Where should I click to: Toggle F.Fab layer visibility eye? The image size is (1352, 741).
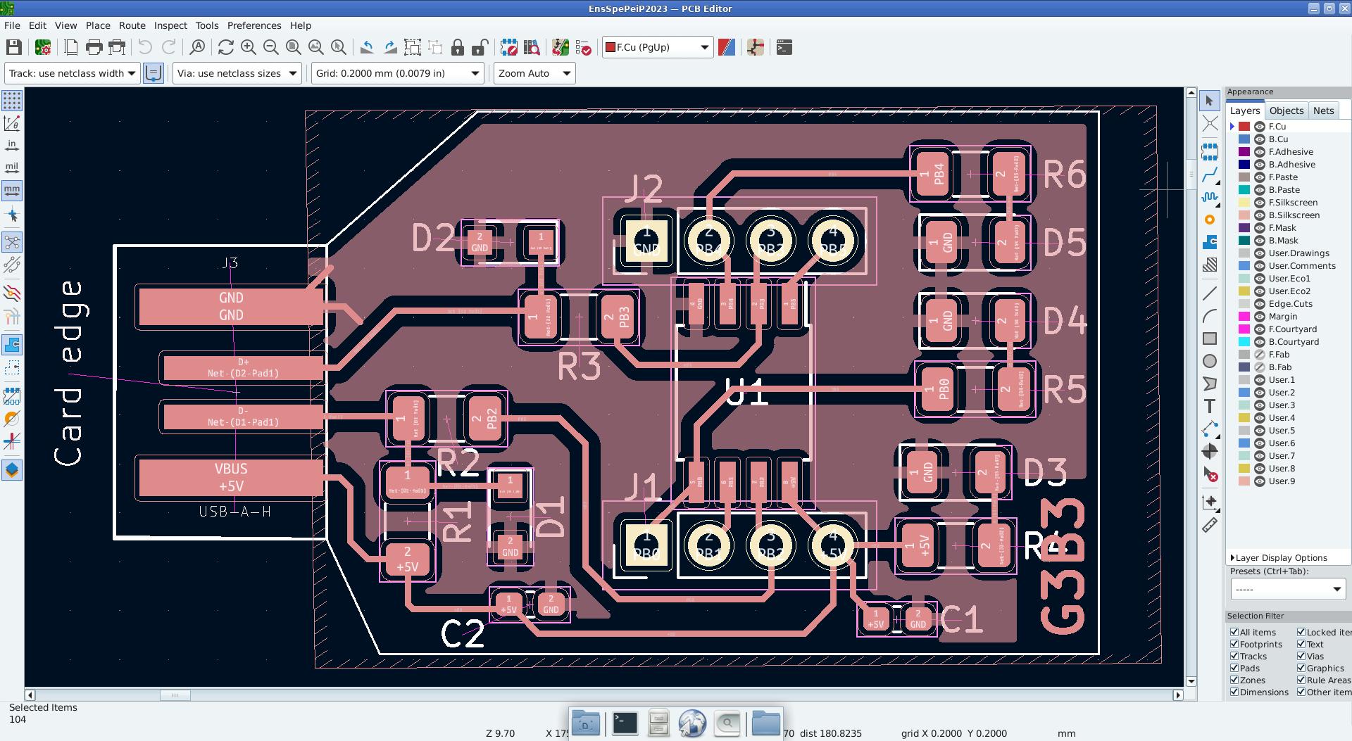pos(1260,355)
